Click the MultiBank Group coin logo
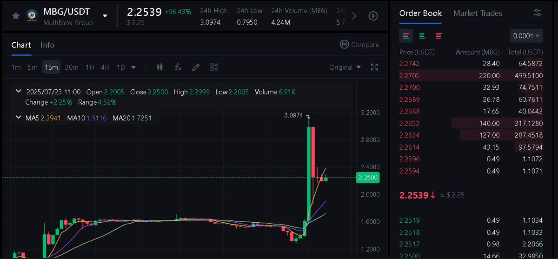This screenshot has width=558, height=259. point(32,16)
